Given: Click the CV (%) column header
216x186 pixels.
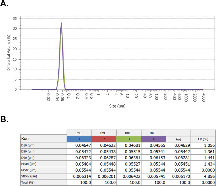Looking at the screenshot, I should [x=203, y=139].
